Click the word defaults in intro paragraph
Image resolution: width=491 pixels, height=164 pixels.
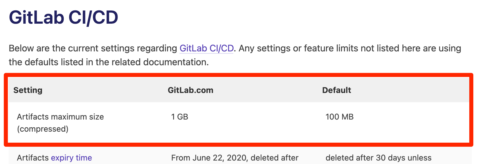tap(41, 62)
